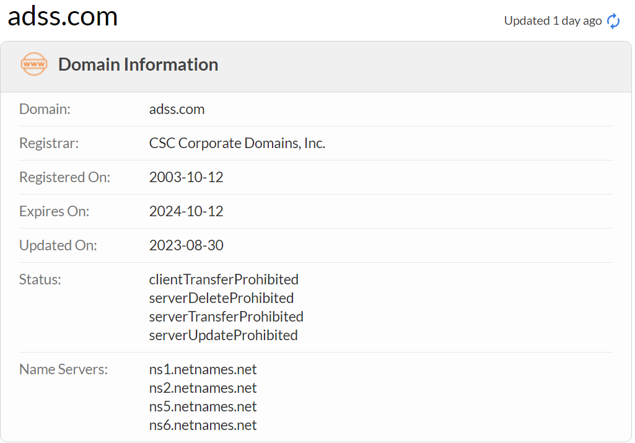Click name server ns2.netnames.net
The height and width of the screenshot is (443, 635).
coord(203,388)
